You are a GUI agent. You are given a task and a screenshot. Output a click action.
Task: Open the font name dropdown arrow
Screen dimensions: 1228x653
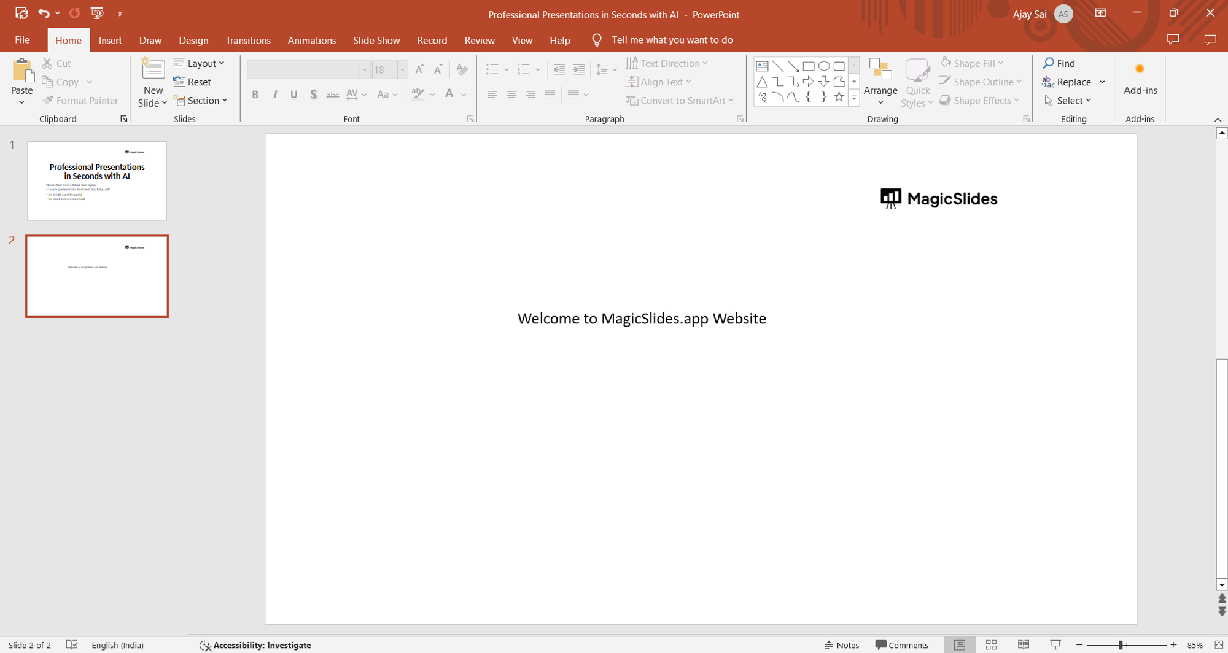click(365, 70)
